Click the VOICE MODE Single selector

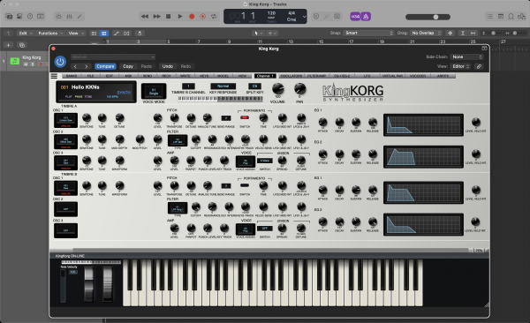coord(154,91)
